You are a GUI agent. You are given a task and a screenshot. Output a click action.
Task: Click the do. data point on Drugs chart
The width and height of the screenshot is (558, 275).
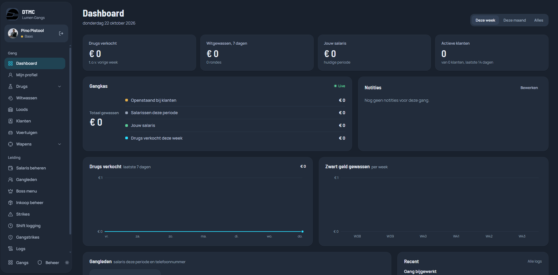(x=302, y=232)
